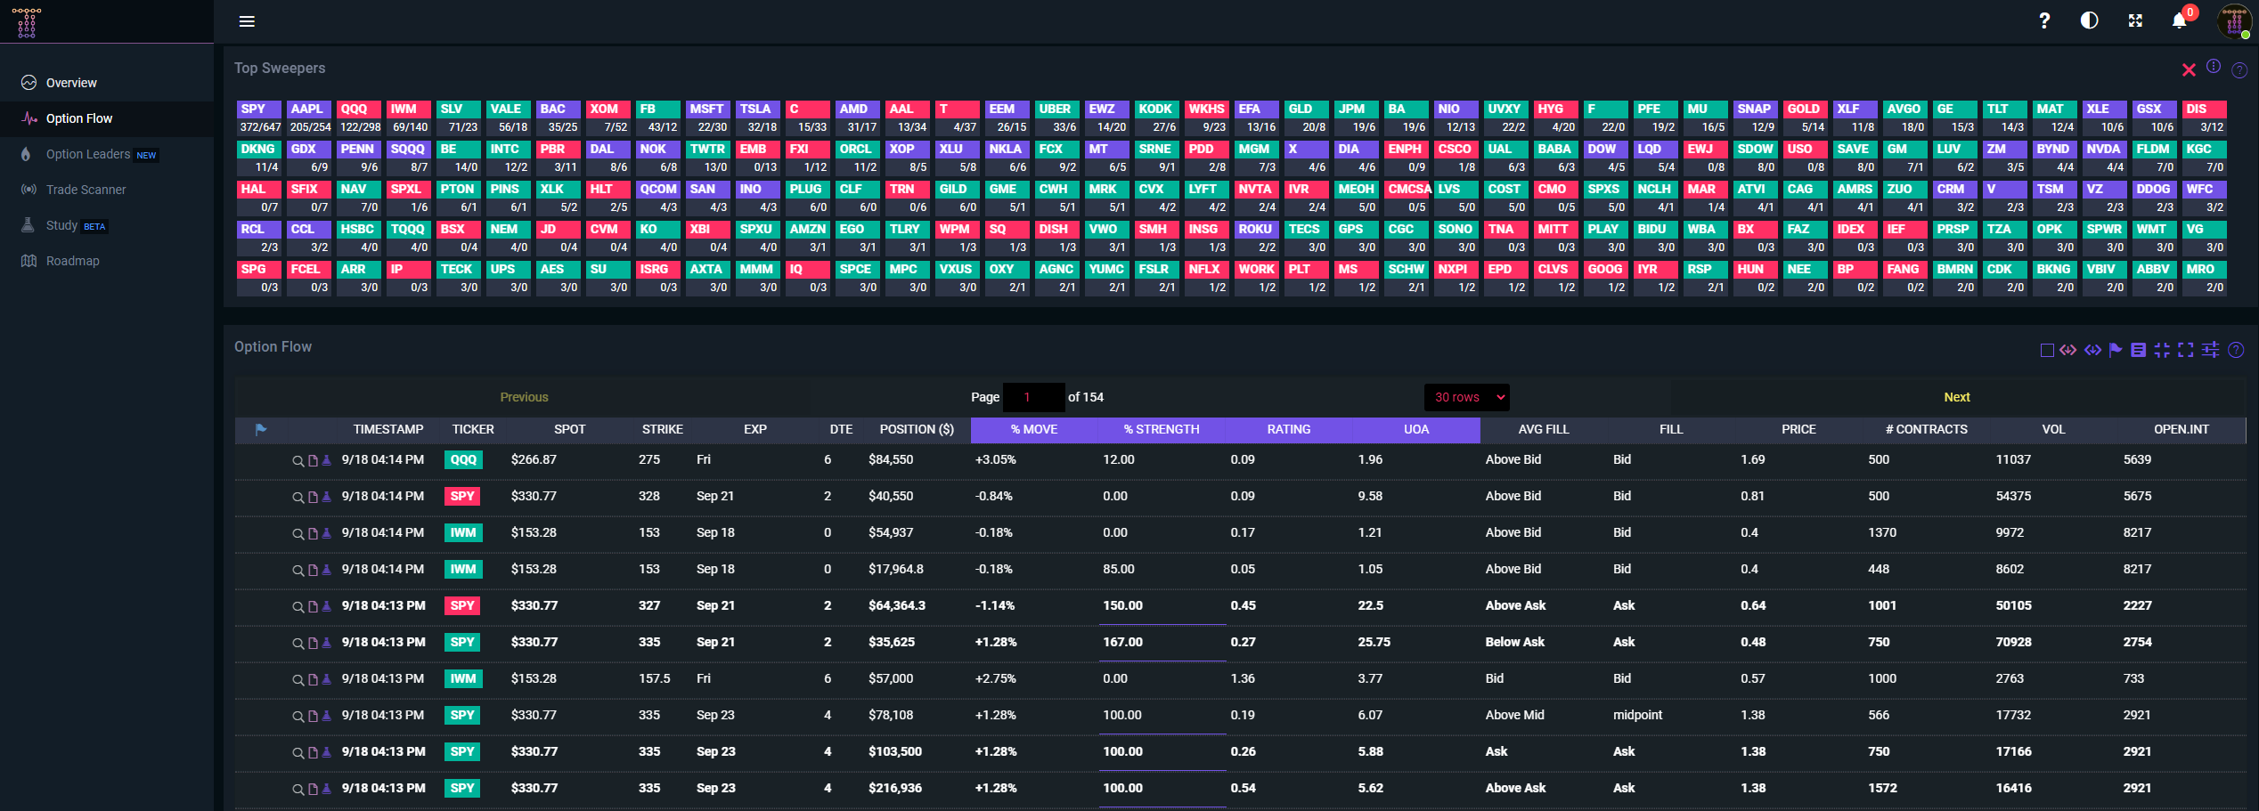Screen dimensions: 2259x811
Task: Open the 30 rows dropdown
Action: (x=1465, y=397)
